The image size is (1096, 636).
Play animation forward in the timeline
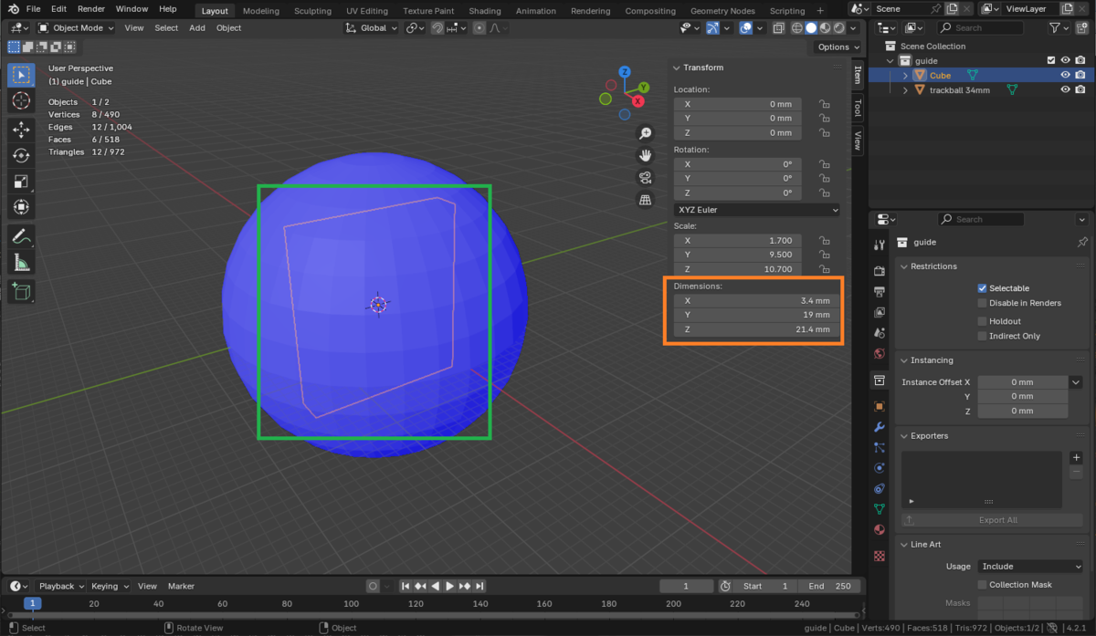coord(449,586)
